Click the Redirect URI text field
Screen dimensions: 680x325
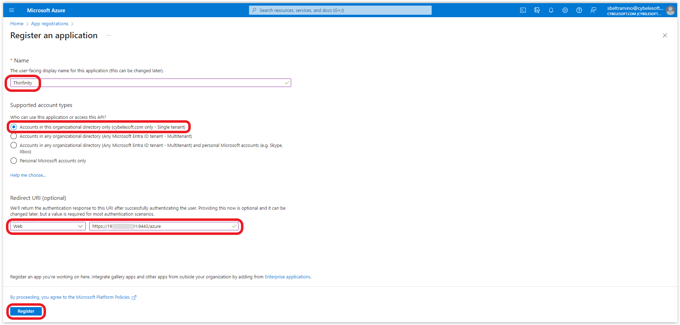[x=164, y=226]
